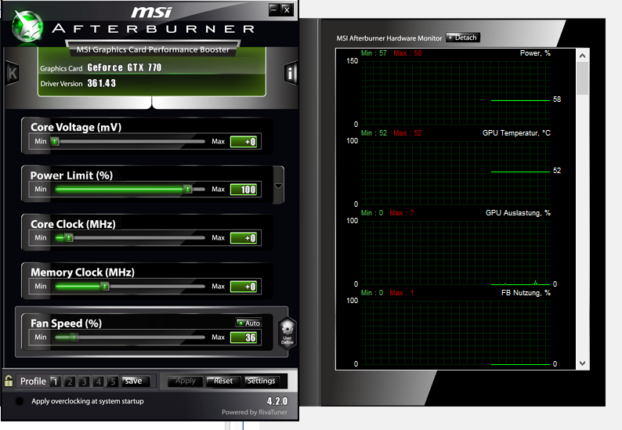The image size is (622, 430).
Task: Click the Core Voltage +0 value field
Action: click(x=244, y=142)
